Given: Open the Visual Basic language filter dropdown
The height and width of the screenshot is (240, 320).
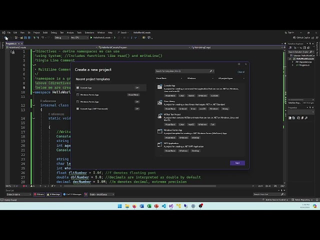Looking at the screenshot, I should (169, 78).
